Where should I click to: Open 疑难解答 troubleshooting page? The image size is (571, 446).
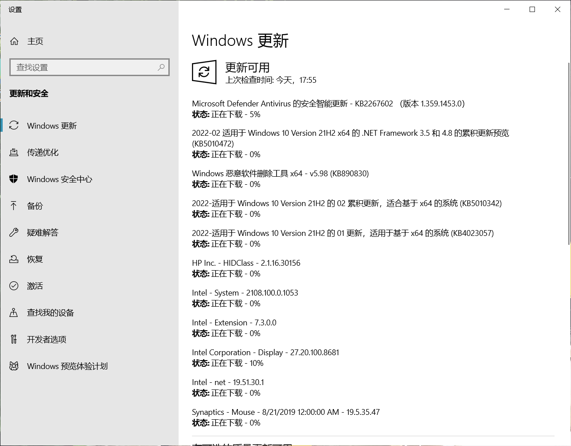89,232
